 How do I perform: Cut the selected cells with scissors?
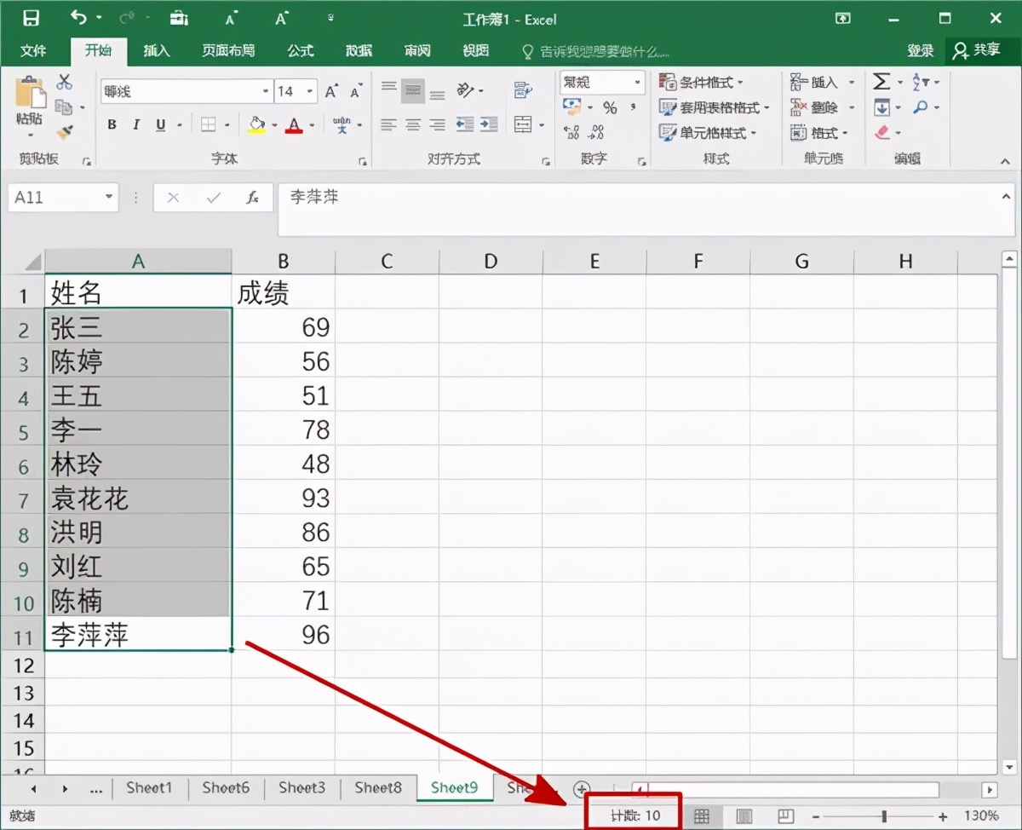point(64,83)
